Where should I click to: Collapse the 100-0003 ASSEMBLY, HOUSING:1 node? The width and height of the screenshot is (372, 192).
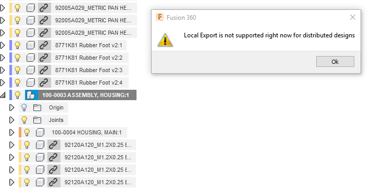[x=3, y=95]
